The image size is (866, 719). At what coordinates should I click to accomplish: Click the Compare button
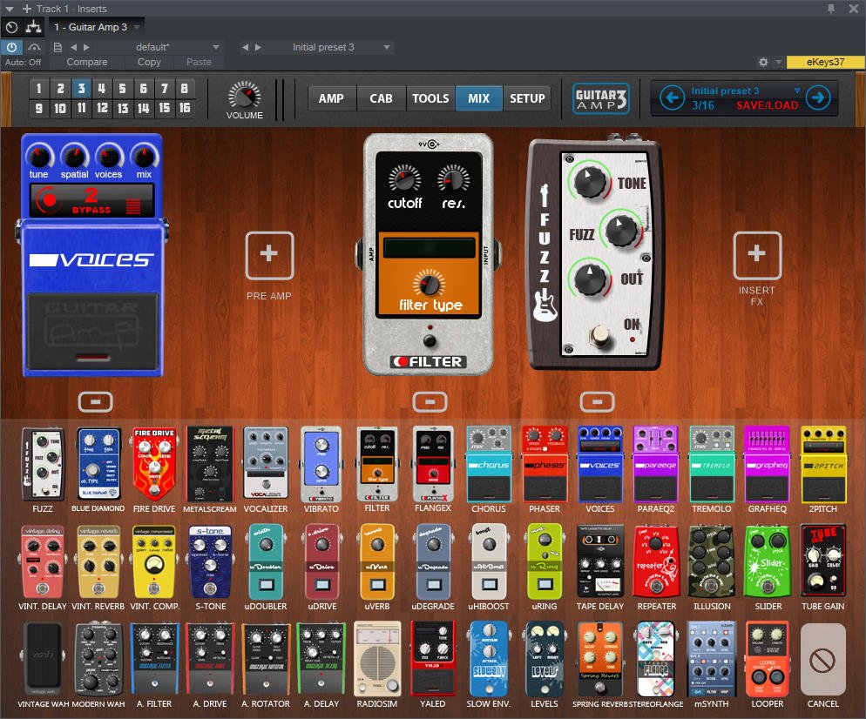click(x=87, y=62)
